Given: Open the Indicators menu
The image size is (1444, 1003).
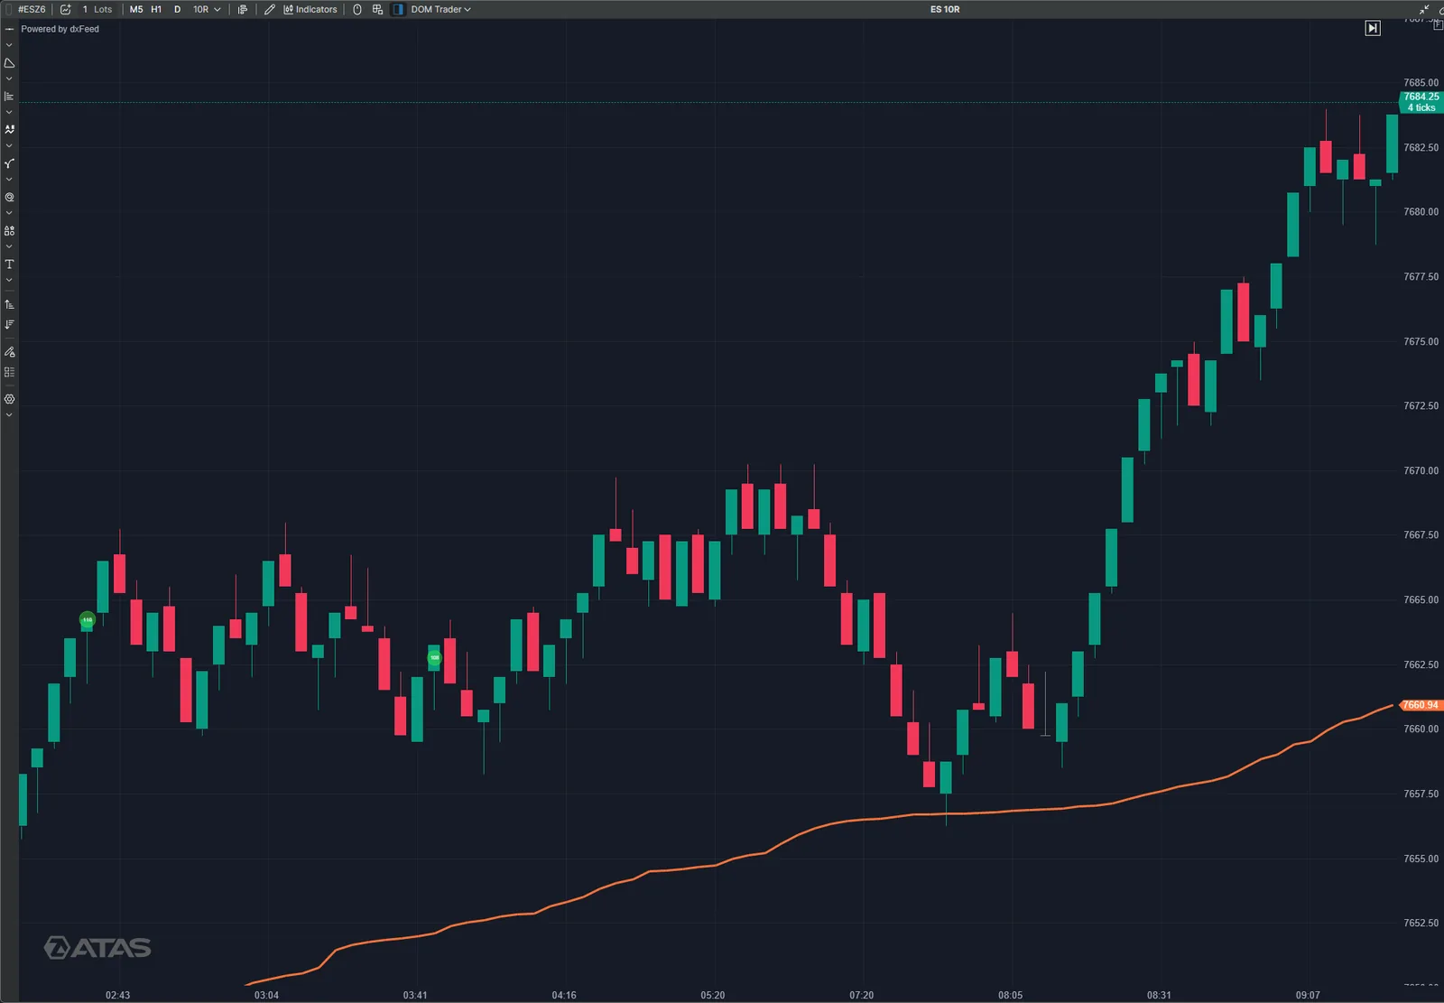Looking at the screenshot, I should pyautogui.click(x=310, y=9).
